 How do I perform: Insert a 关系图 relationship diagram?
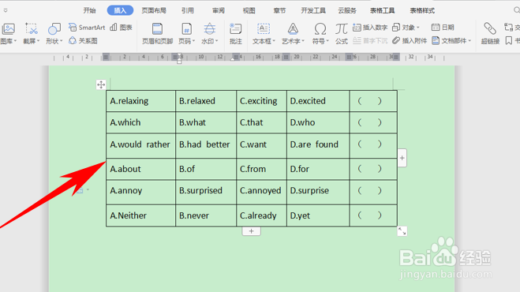pos(83,41)
